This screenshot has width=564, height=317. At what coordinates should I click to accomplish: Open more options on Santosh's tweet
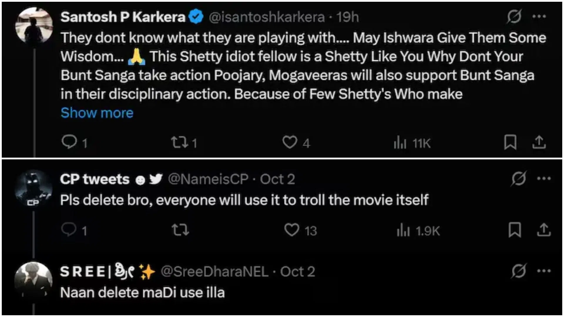pos(539,17)
